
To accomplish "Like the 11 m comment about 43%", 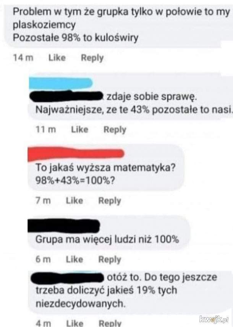I will (80, 129).
